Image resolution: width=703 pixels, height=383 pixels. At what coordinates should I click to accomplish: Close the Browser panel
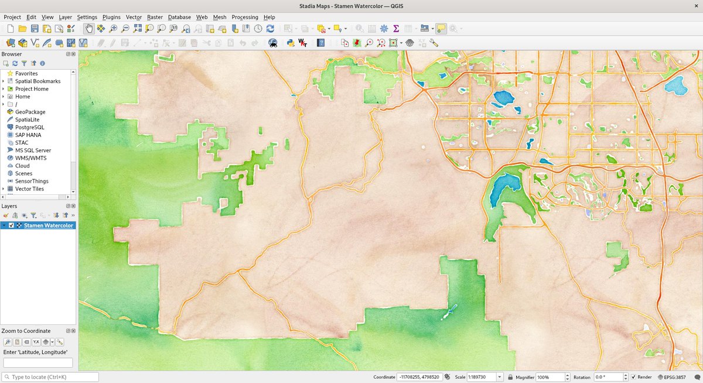coord(73,54)
